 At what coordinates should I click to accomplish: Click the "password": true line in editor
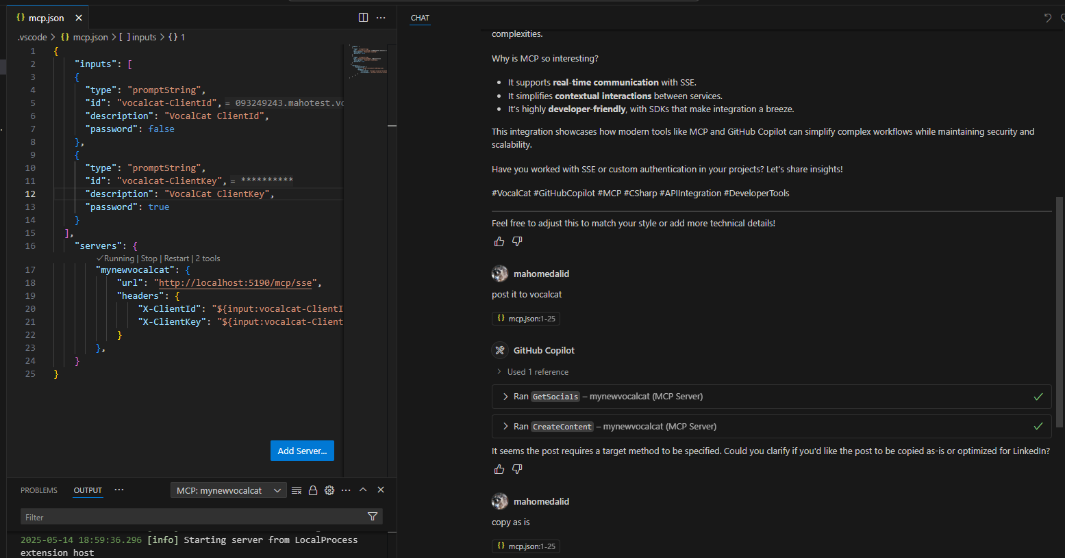pyautogui.click(x=127, y=207)
